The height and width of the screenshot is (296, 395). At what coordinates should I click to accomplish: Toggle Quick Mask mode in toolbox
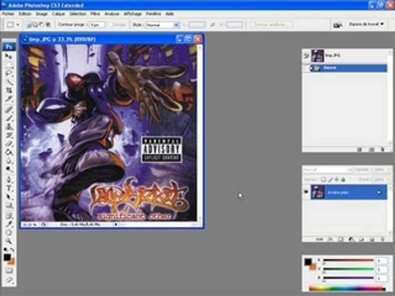point(9,271)
